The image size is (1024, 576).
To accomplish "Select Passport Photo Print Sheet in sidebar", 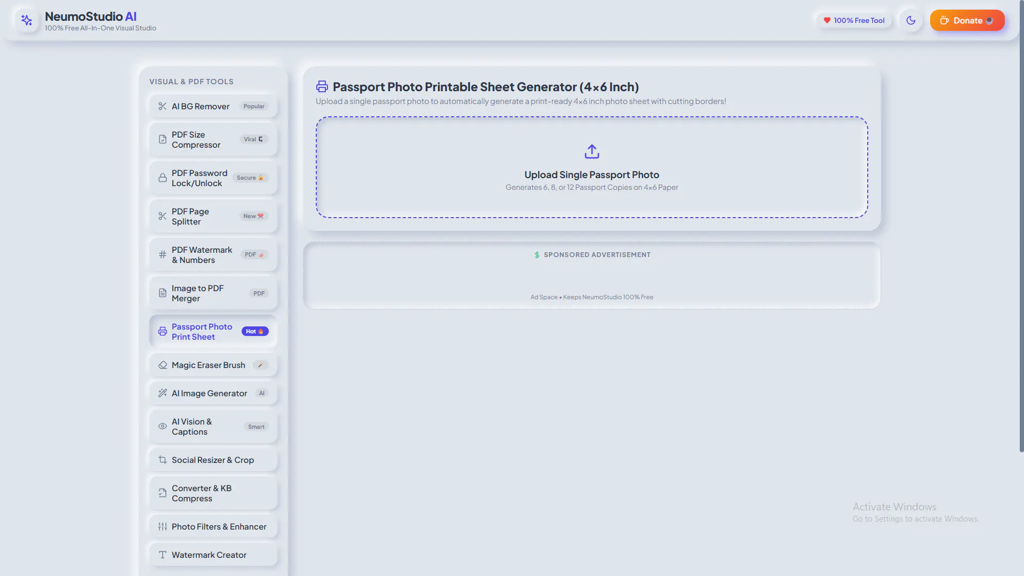I will pos(213,331).
